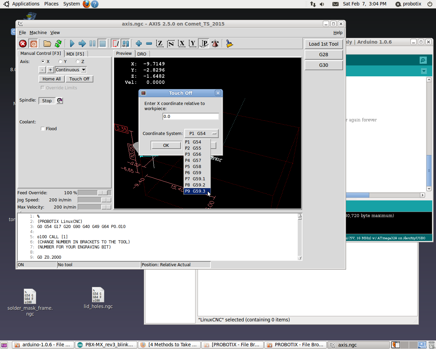Click the Load 1st Tool button
Viewport: 436px width, 349px height.
click(x=323, y=44)
